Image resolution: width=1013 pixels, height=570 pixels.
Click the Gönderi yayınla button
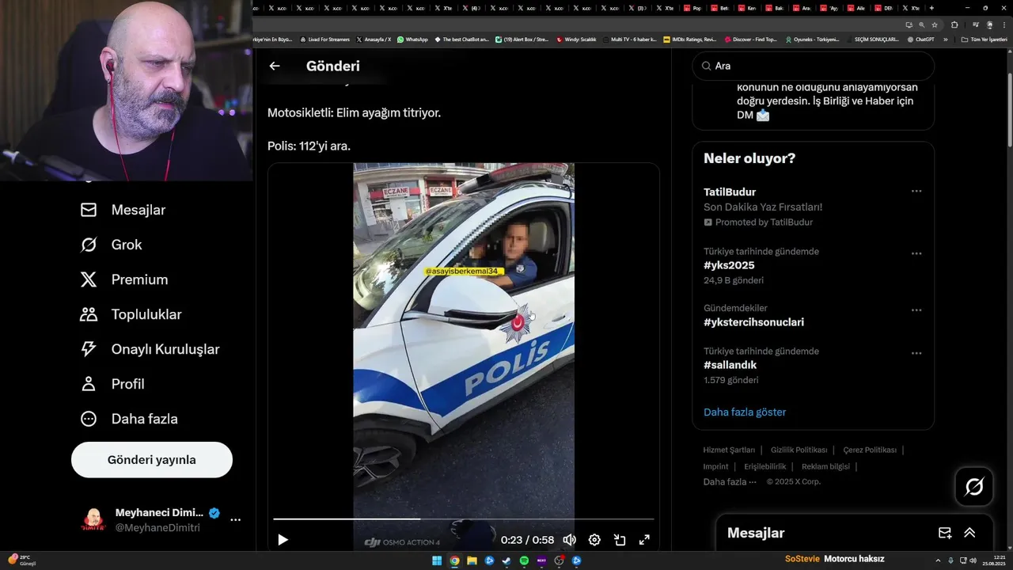(152, 460)
